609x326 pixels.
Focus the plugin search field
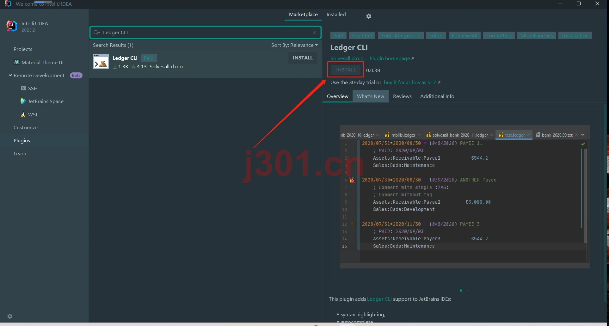[206, 33]
